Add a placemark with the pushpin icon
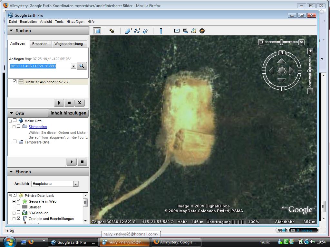 pos(112,31)
